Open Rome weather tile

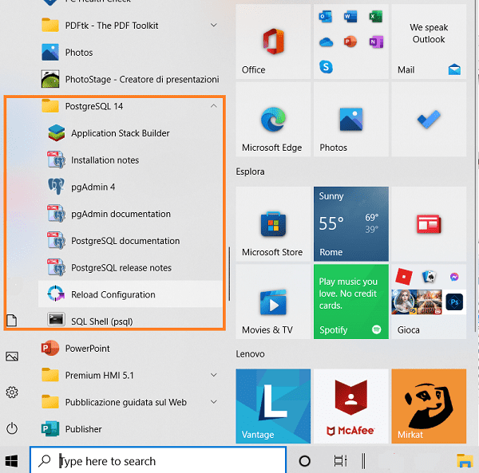(351, 224)
